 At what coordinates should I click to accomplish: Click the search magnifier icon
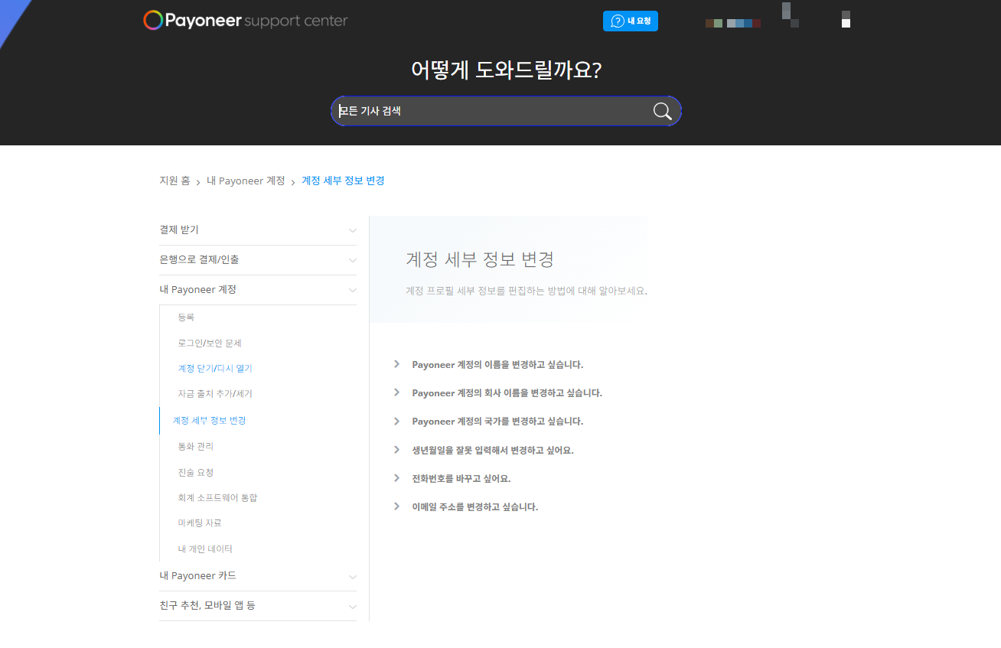pyautogui.click(x=662, y=111)
